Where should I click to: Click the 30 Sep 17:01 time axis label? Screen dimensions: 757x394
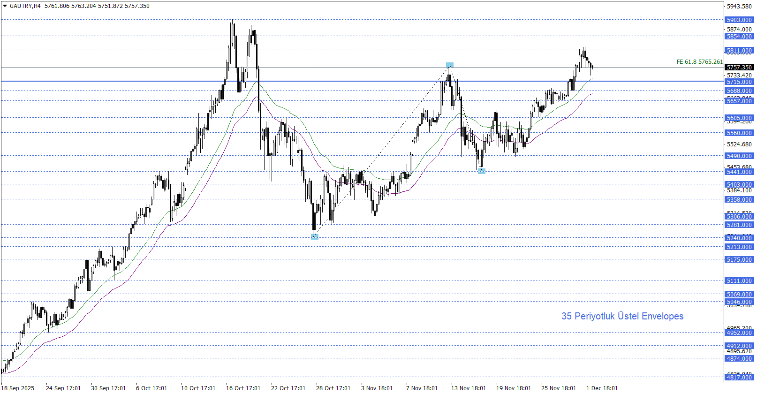pos(108,388)
